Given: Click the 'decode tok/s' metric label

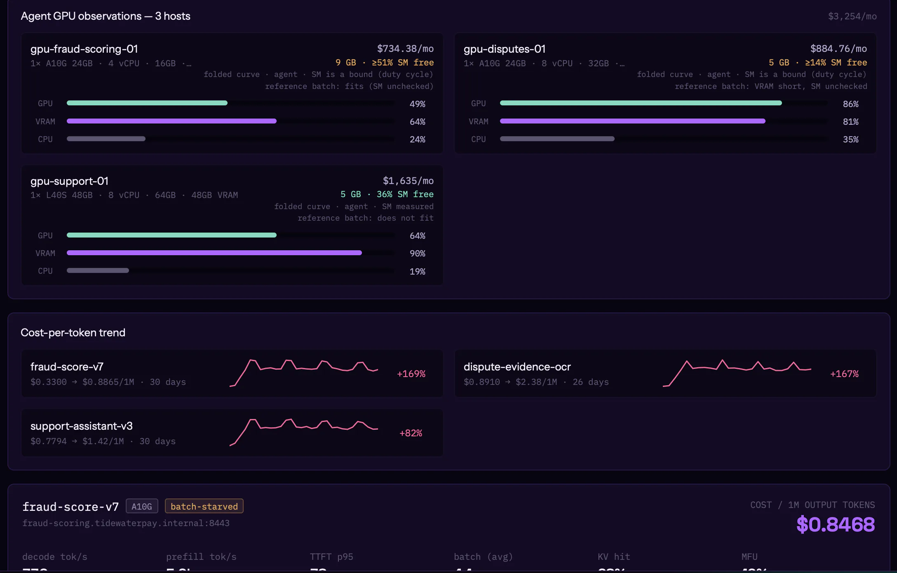Looking at the screenshot, I should point(55,557).
